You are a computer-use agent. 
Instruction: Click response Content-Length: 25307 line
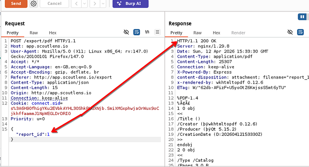click(x=204, y=62)
